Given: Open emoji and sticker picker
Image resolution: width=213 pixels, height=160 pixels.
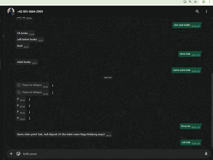Looking at the screenshot, I should point(18,154).
